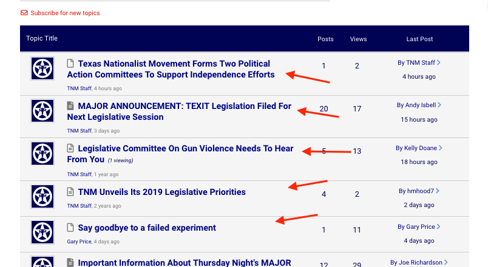Go to last post By Gary Price
488x267 pixels.
point(416,227)
